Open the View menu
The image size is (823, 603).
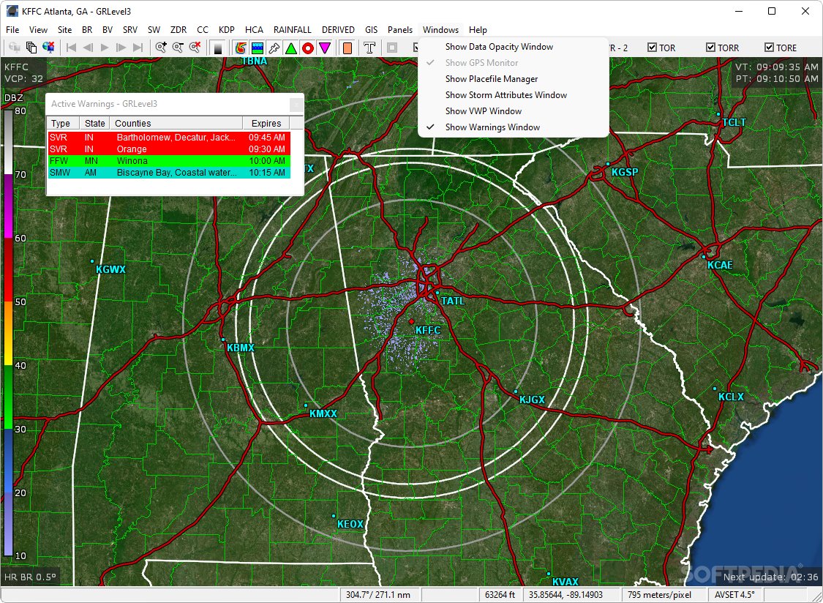[x=38, y=30]
